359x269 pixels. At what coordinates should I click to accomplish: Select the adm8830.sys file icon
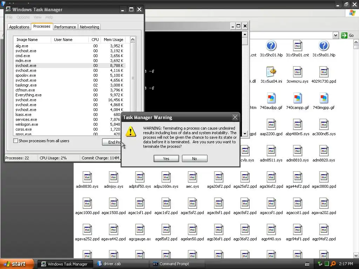point(87,177)
